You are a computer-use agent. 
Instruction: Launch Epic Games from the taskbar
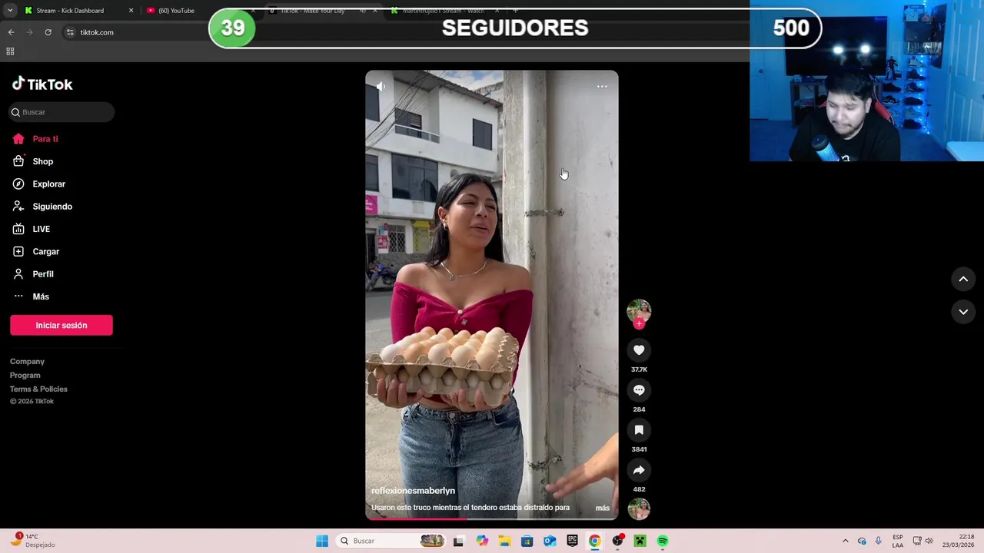[572, 541]
